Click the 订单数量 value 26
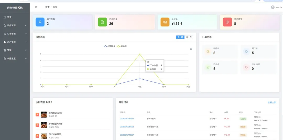The image size is (283, 140). pos(111,24)
